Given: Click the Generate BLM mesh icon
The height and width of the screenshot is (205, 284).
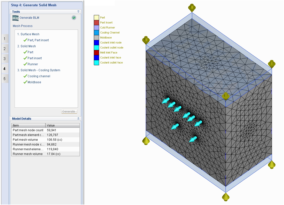Looking at the screenshot, I should (x=15, y=18).
